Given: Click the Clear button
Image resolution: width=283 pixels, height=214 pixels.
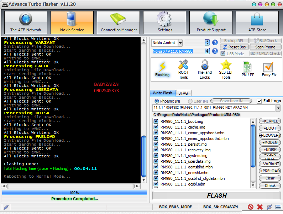Looking at the screenshot, I should click(x=270, y=178).
